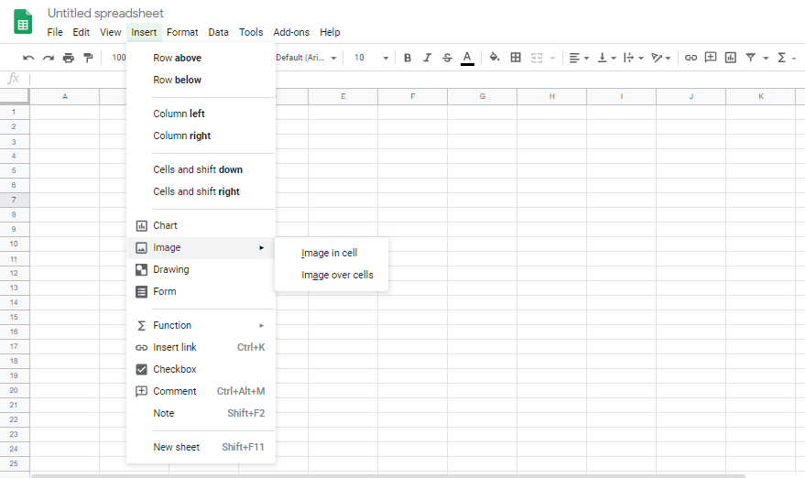Close the Insert menu via its title
Viewport: 805px width, 478px height.
tap(144, 32)
